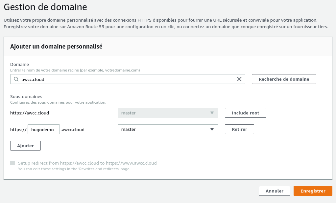Click the hugodemo subdomain prefix field
This screenshot has width=336, height=203.
44,129
